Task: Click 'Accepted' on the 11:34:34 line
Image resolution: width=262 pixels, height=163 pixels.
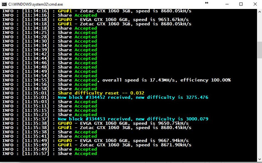Action: coord(86,46)
